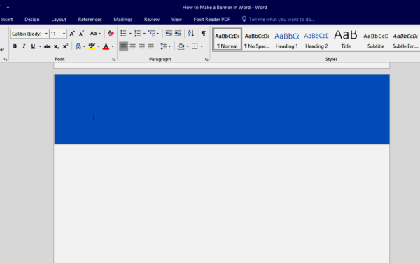The image size is (420, 263).
Task: Toggle Italic formatting
Action: click(x=24, y=46)
